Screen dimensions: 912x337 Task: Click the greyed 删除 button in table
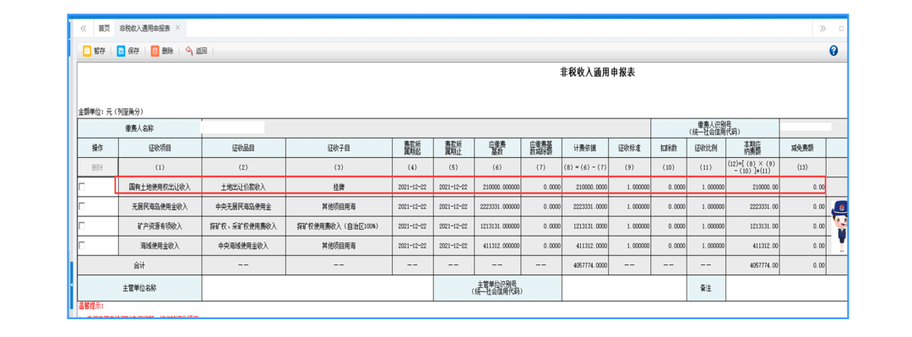tap(98, 167)
